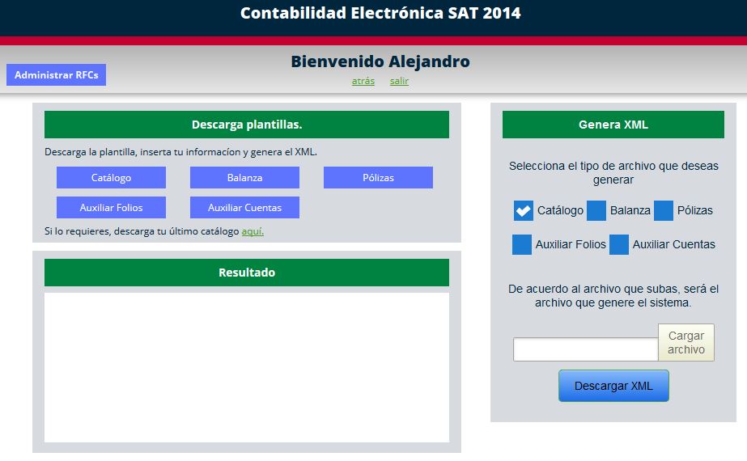The width and height of the screenshot is (747, 461).
Task: Click the Genera XML header
Action: [x=613, y=125]
